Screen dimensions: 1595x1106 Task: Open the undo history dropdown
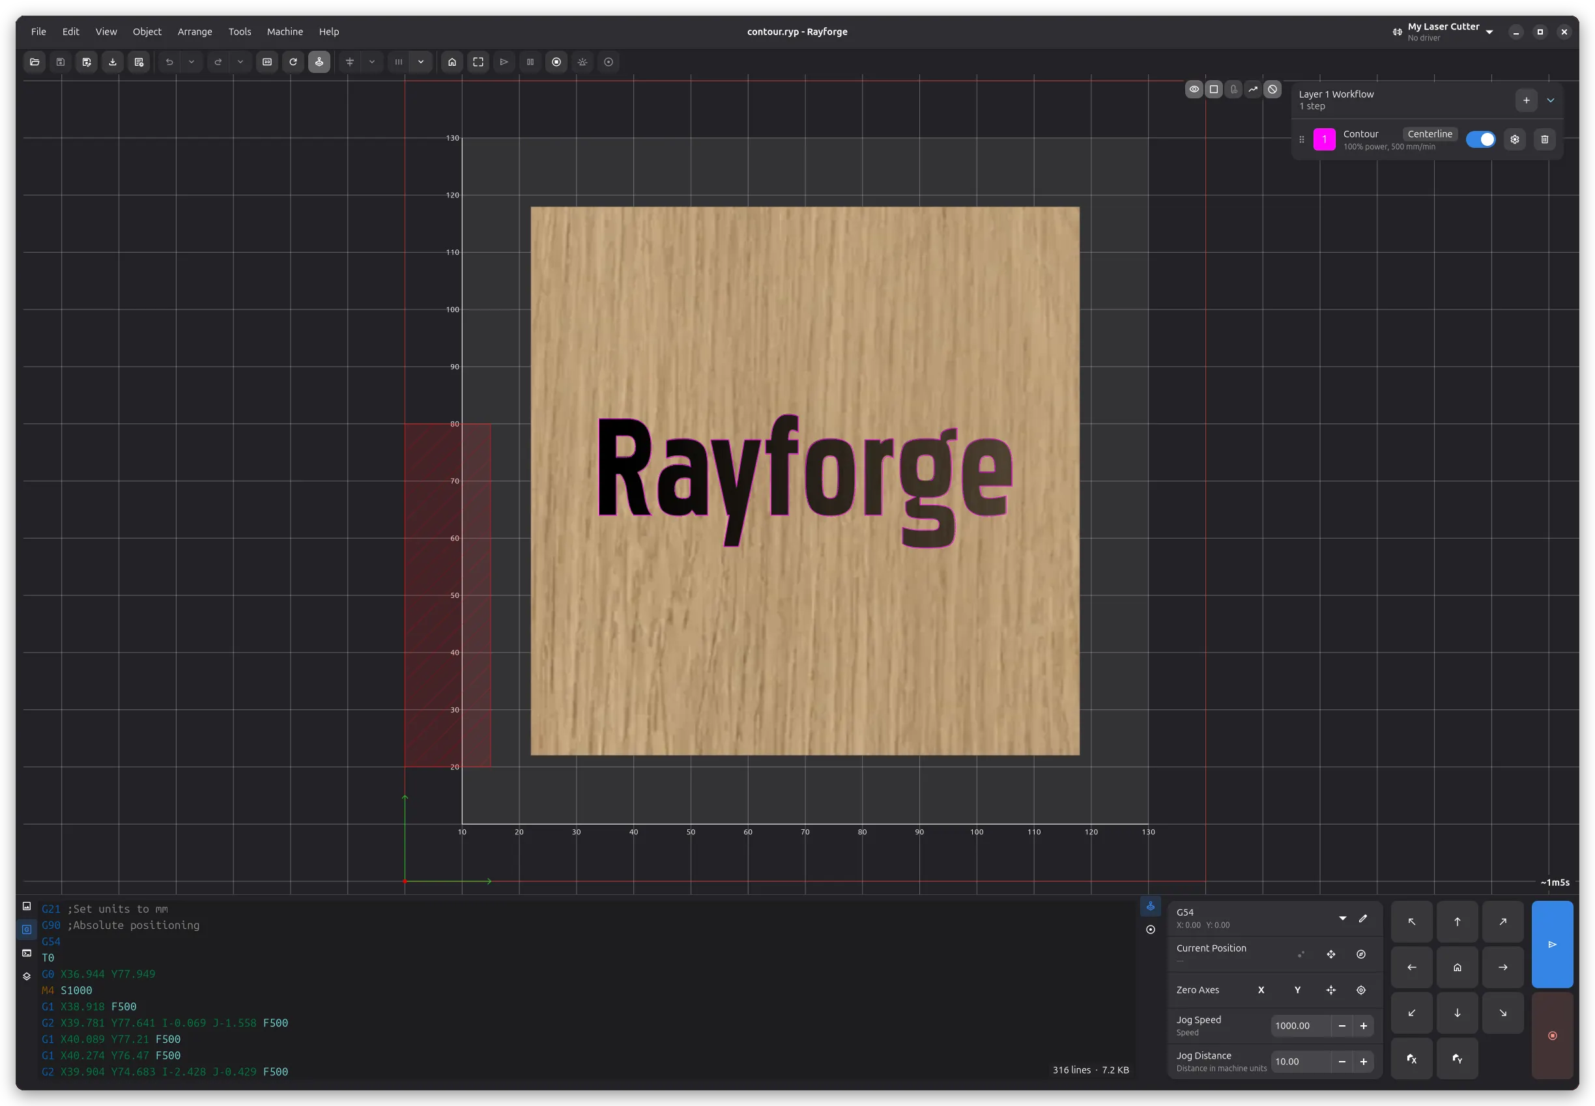(192, 62)
